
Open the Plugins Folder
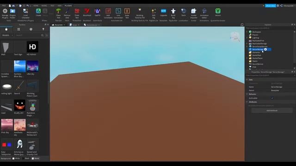tap(12, 13)
